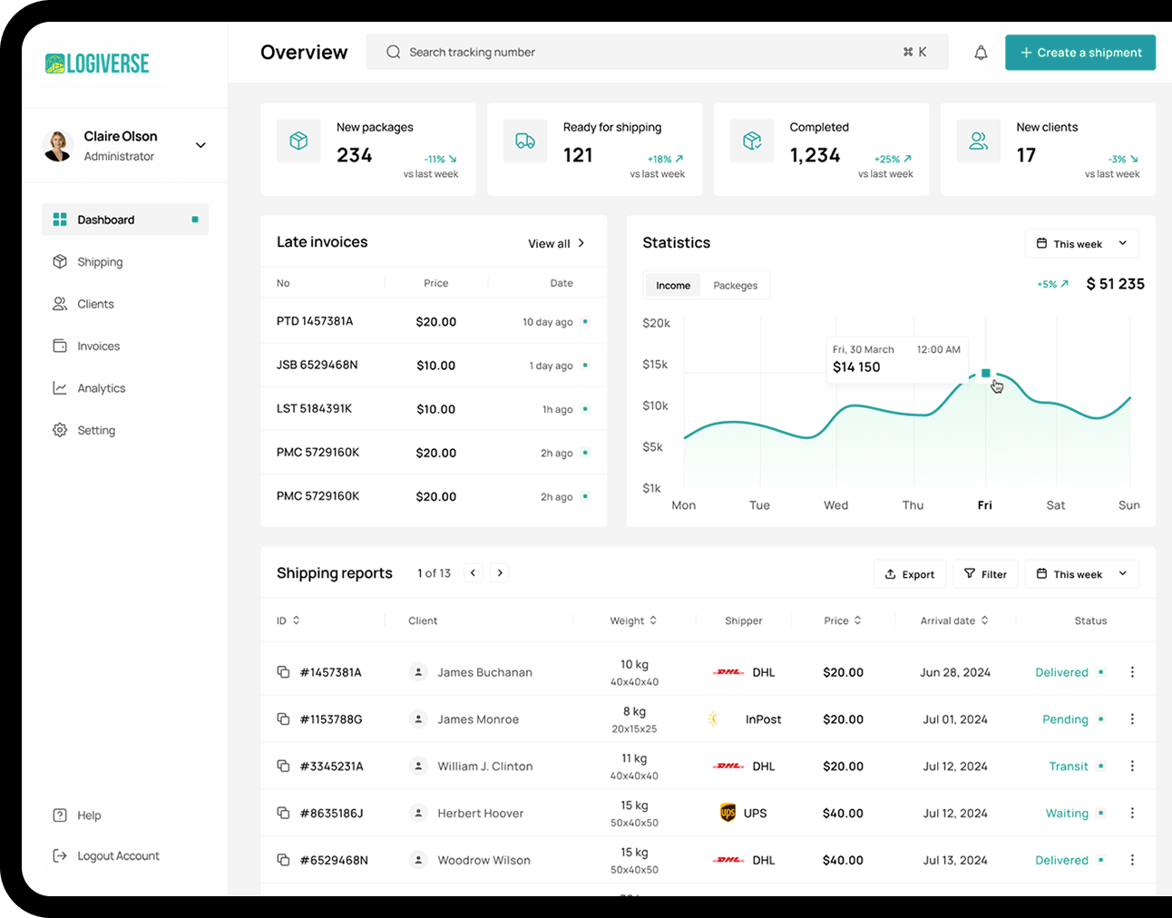The width and height of the screenshot is (1172, 918).
Task: Open Shipping reports This week dropdown
Action: click(1081, 574)
